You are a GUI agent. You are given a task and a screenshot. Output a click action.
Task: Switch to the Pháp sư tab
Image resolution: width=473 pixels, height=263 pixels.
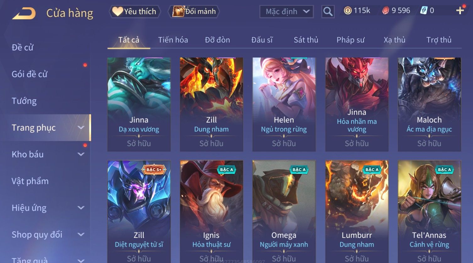[351, 40]
